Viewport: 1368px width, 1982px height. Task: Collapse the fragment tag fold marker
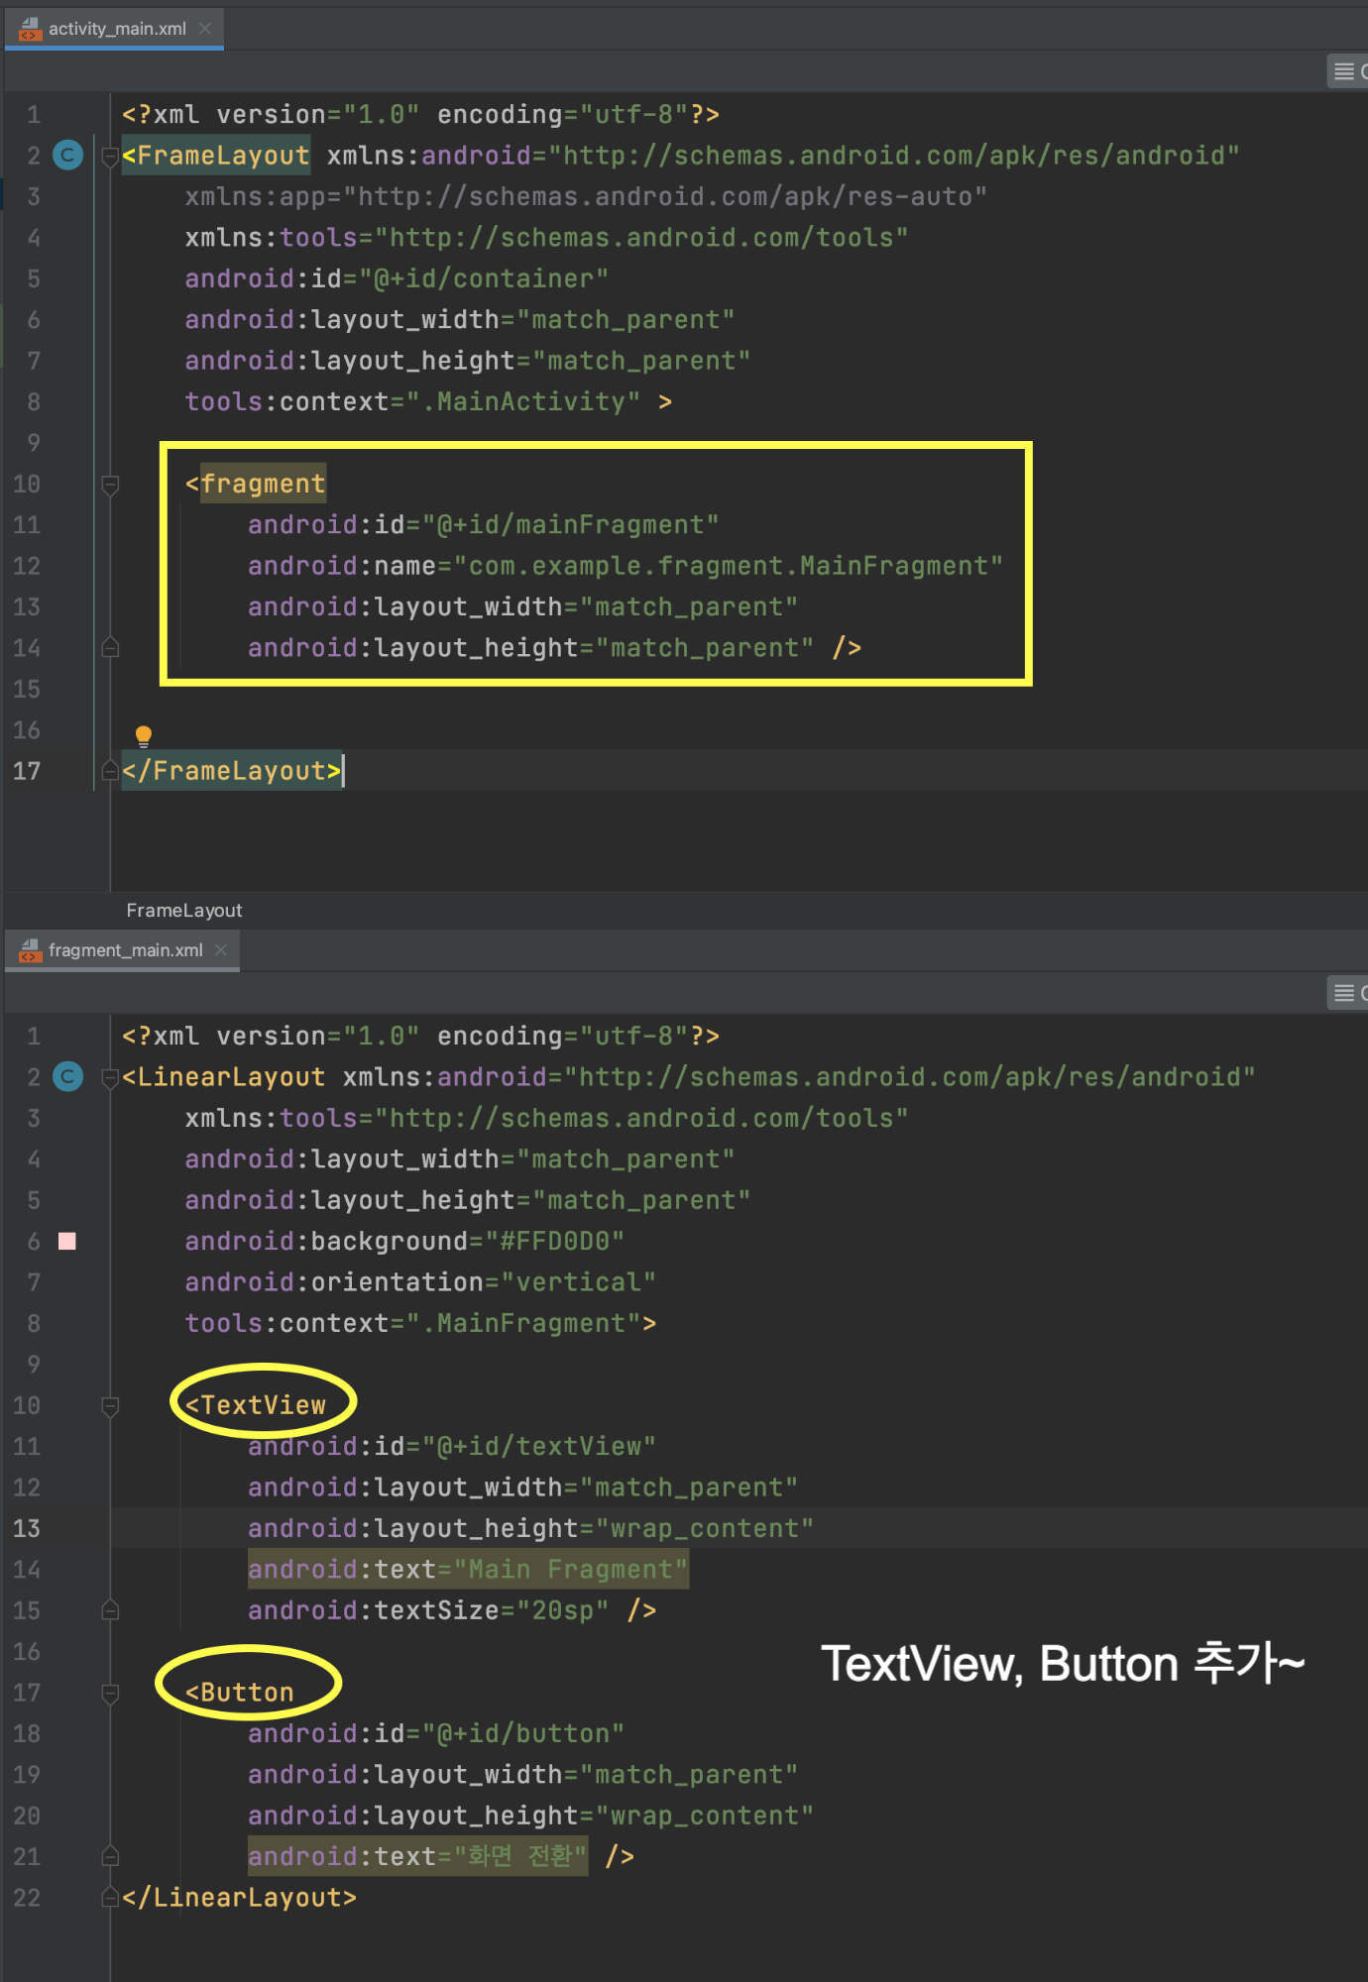coord(110,485)
